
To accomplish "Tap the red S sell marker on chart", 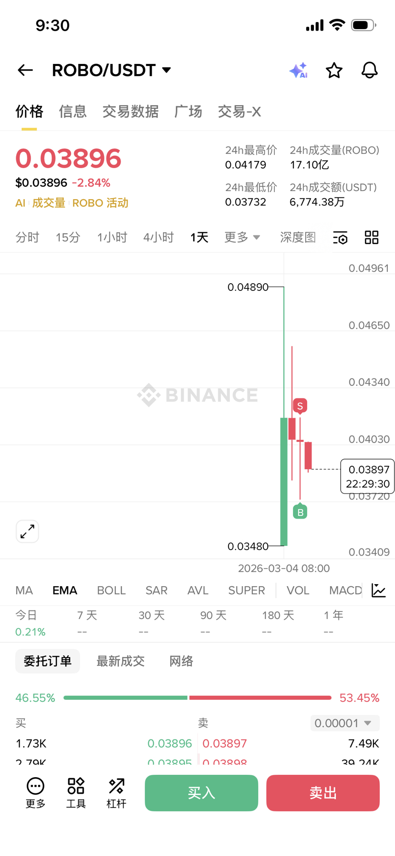I will pyautogui.click(x=300, y=406).
